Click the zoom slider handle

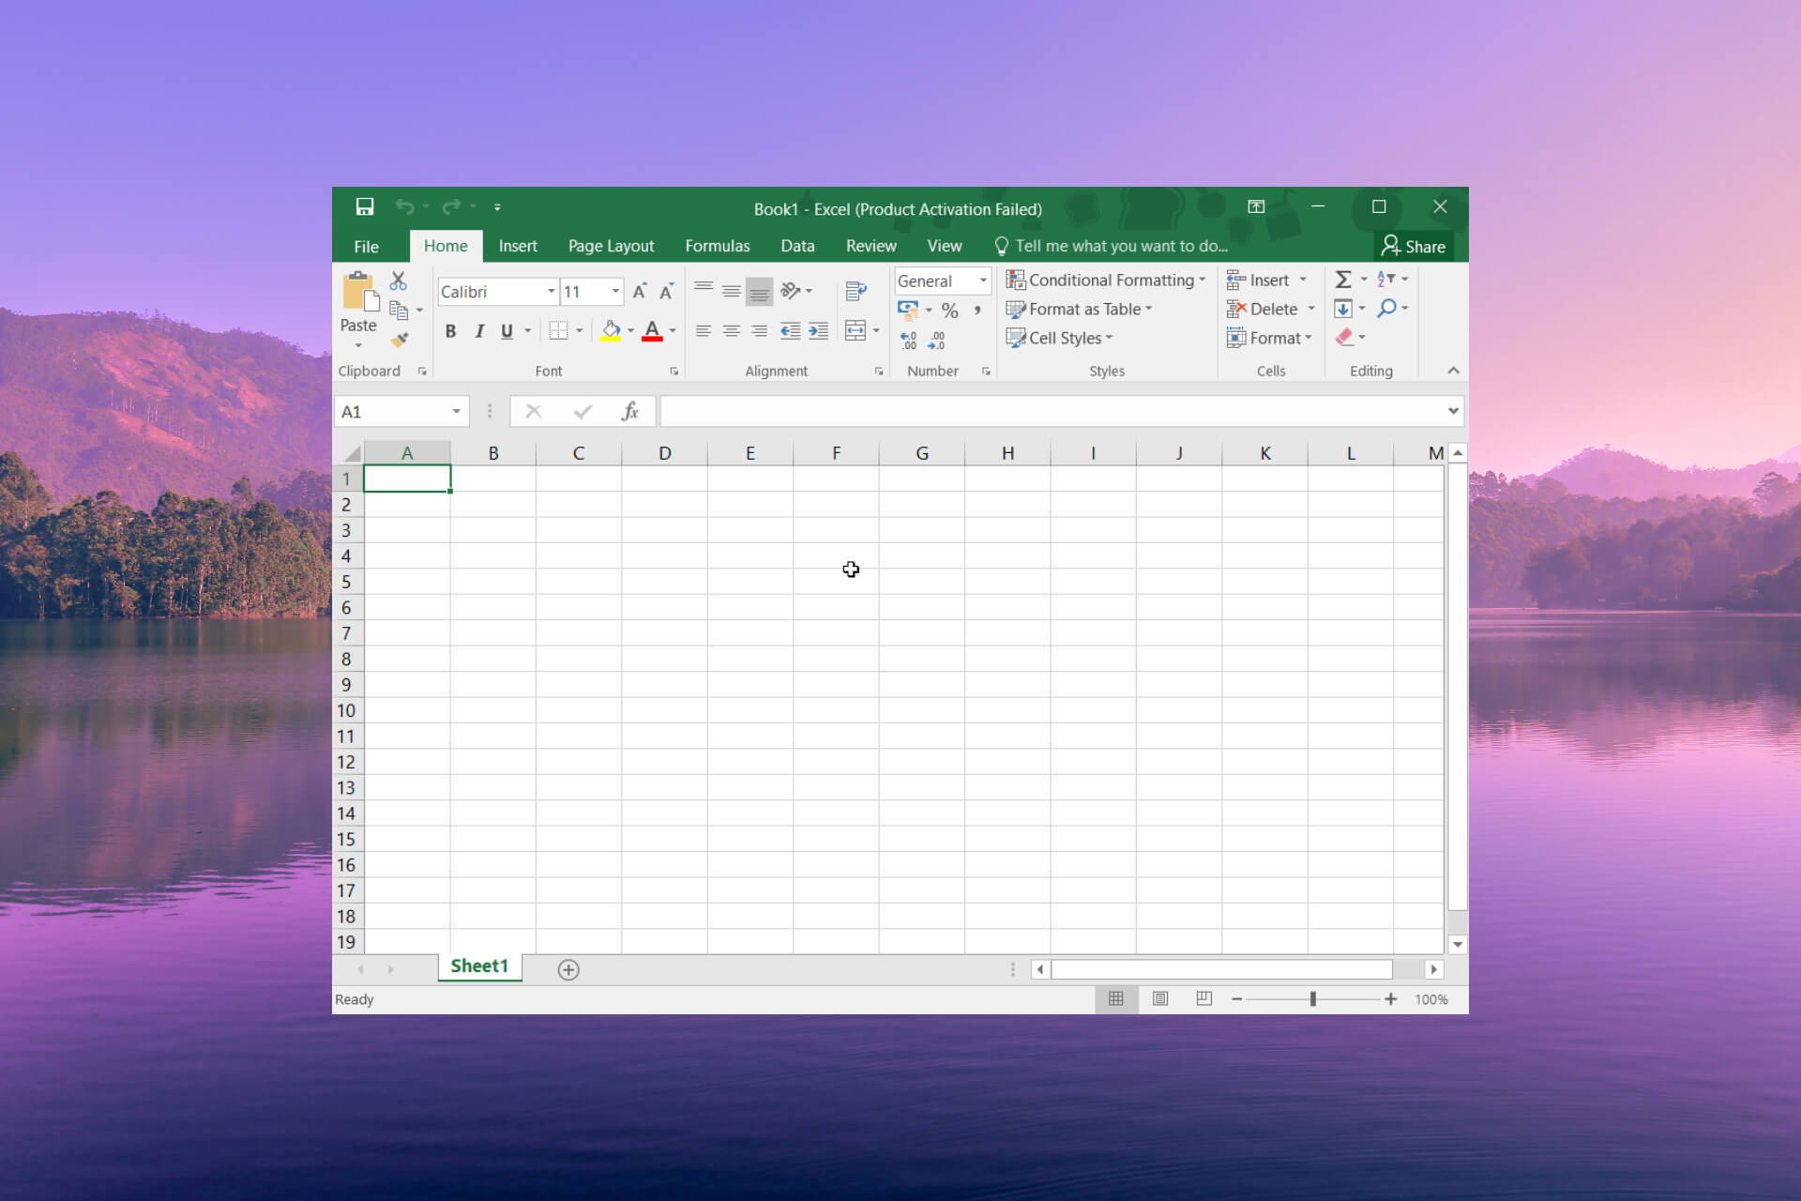[x=1313, y=999]
